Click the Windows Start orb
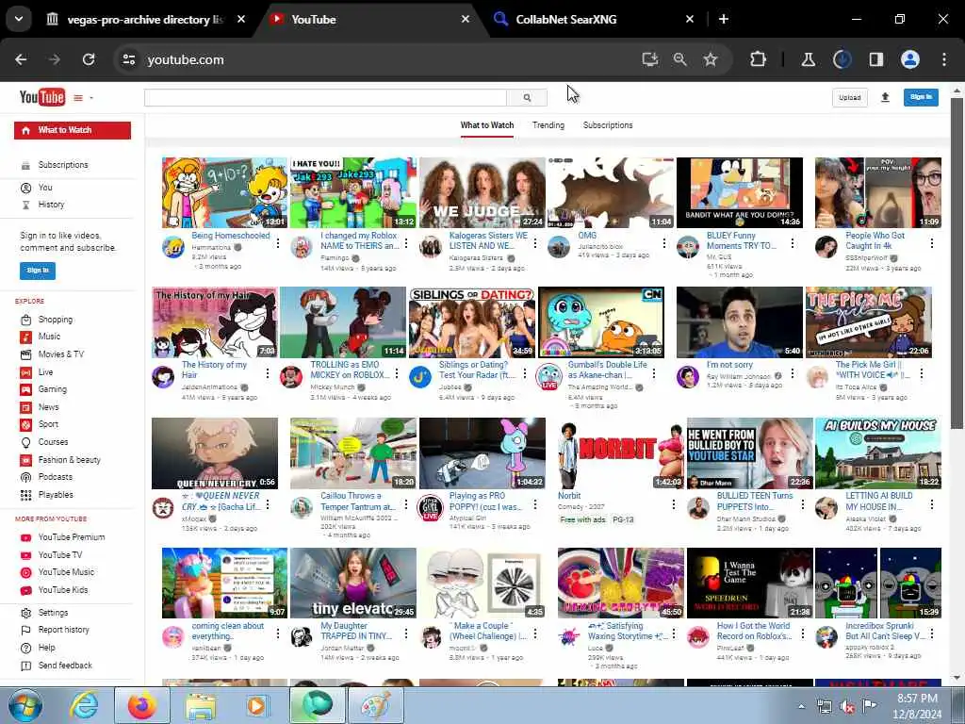 point(25,705)
